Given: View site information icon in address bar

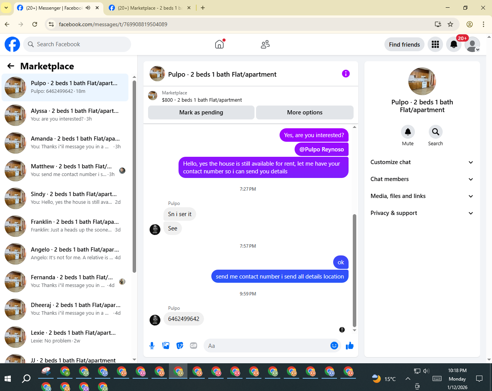Looking at the screenshot, I should pyautogui.click(x=51, y=24).
